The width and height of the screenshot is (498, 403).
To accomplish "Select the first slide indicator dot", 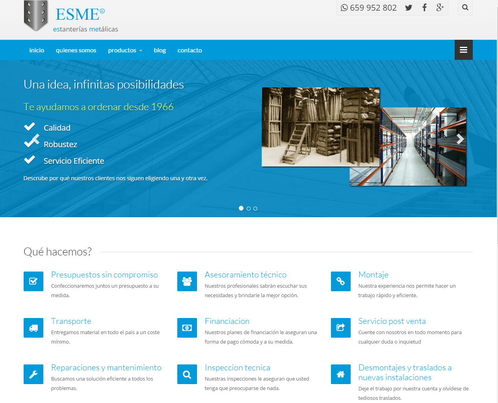I will click(x=241, y=208).
